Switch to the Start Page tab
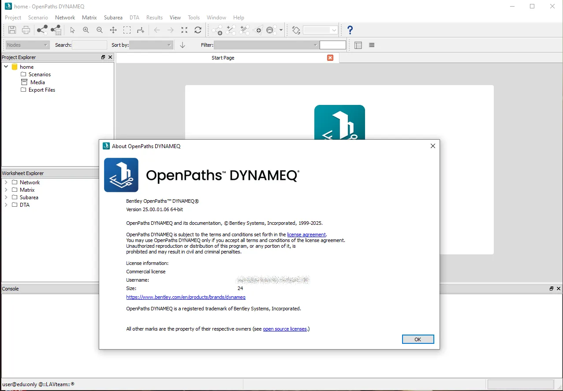Viewport: 563px width, 391px height. tap(223, 58)
